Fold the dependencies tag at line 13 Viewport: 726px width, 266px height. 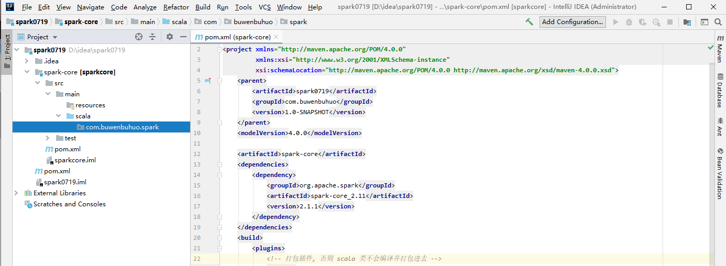pos(219,164)
